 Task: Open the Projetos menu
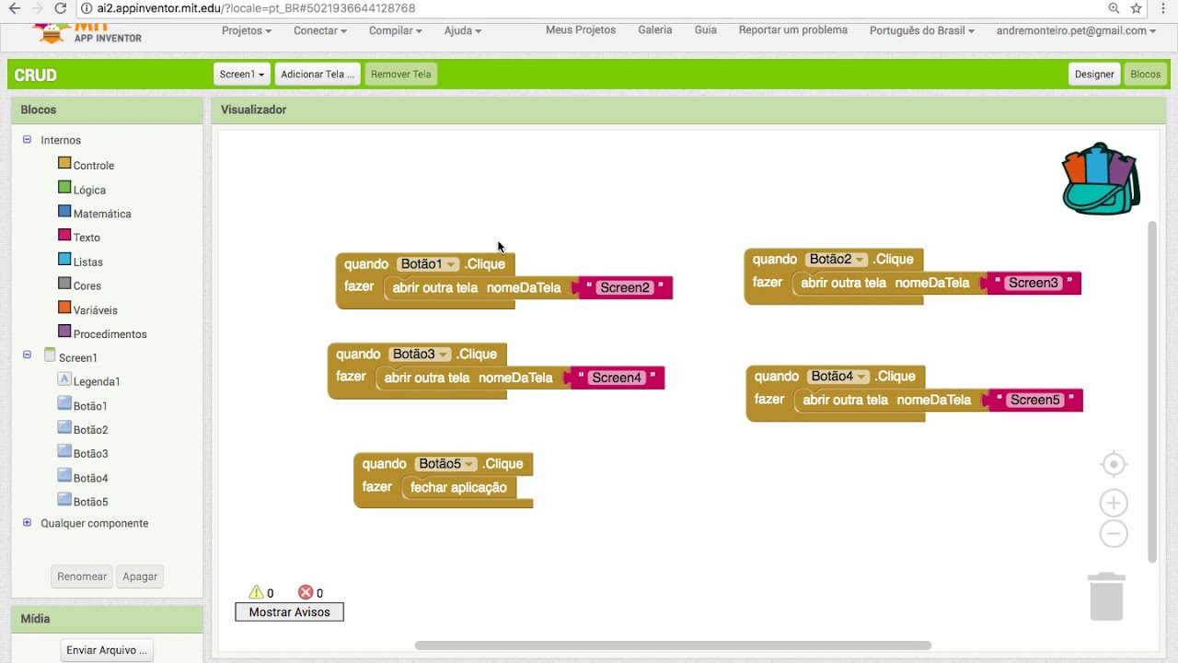pyautogui.click(x=247, y=30)
